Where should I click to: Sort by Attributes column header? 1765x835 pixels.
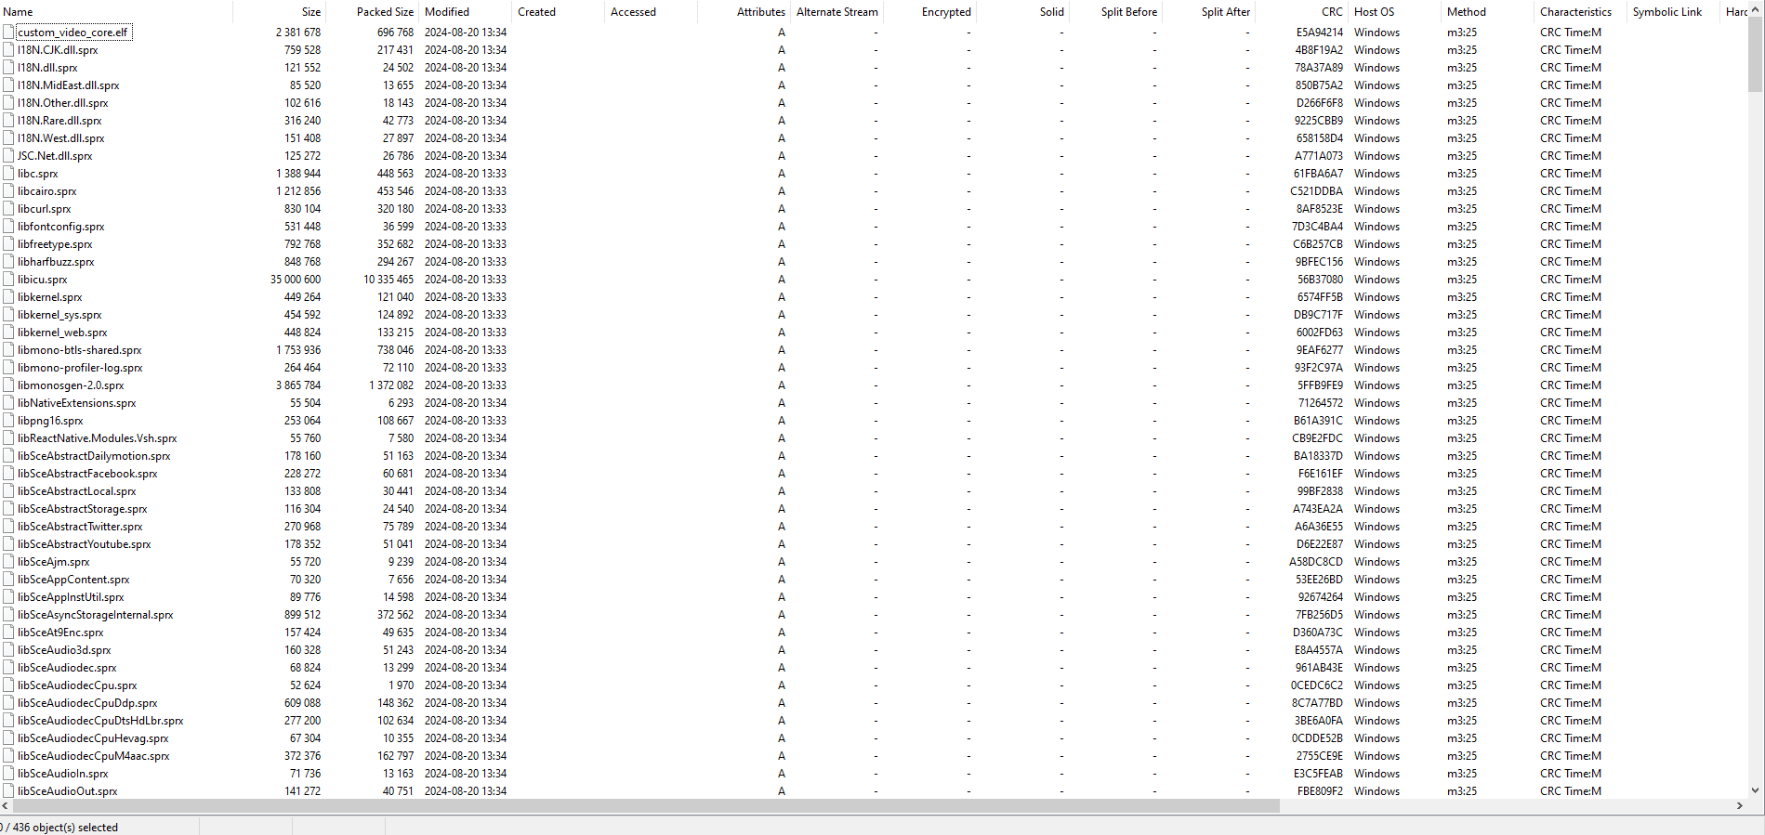[x=744, y=12]
